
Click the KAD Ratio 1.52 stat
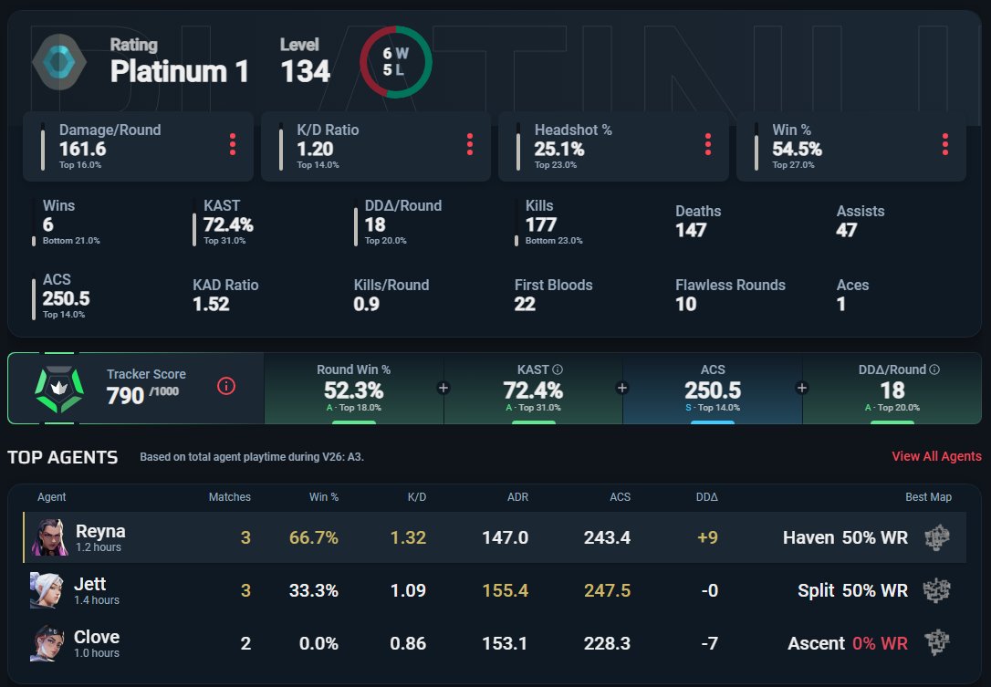[x=225, y=296]
